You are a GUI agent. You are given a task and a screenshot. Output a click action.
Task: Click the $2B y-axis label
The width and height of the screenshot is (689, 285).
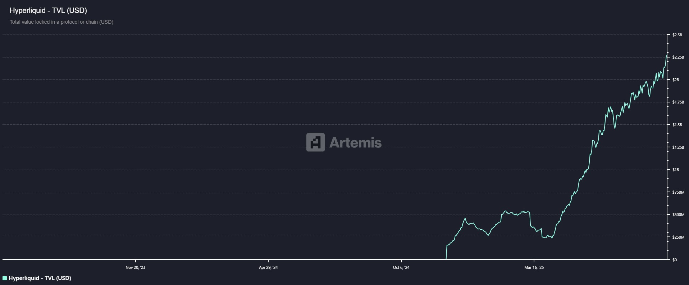pyautogui.click(x=676, y=80)
